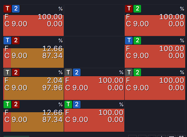
Task: Select the 12.66 value in blue T, red 2 cell
Action: click(x=53, y=49)
